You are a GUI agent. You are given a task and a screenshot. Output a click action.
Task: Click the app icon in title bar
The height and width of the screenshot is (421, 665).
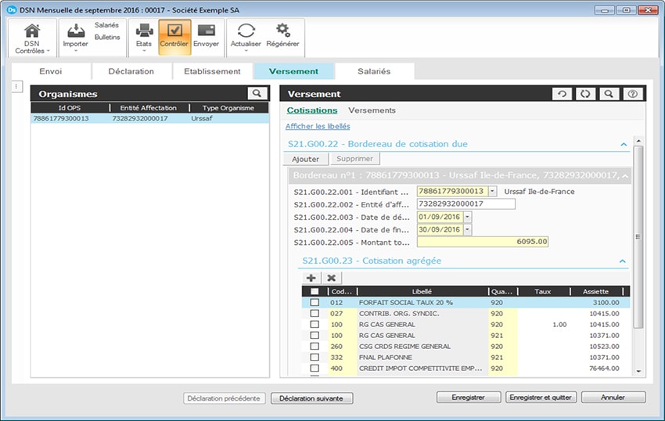pyautogui.click(x=12, y=9)
